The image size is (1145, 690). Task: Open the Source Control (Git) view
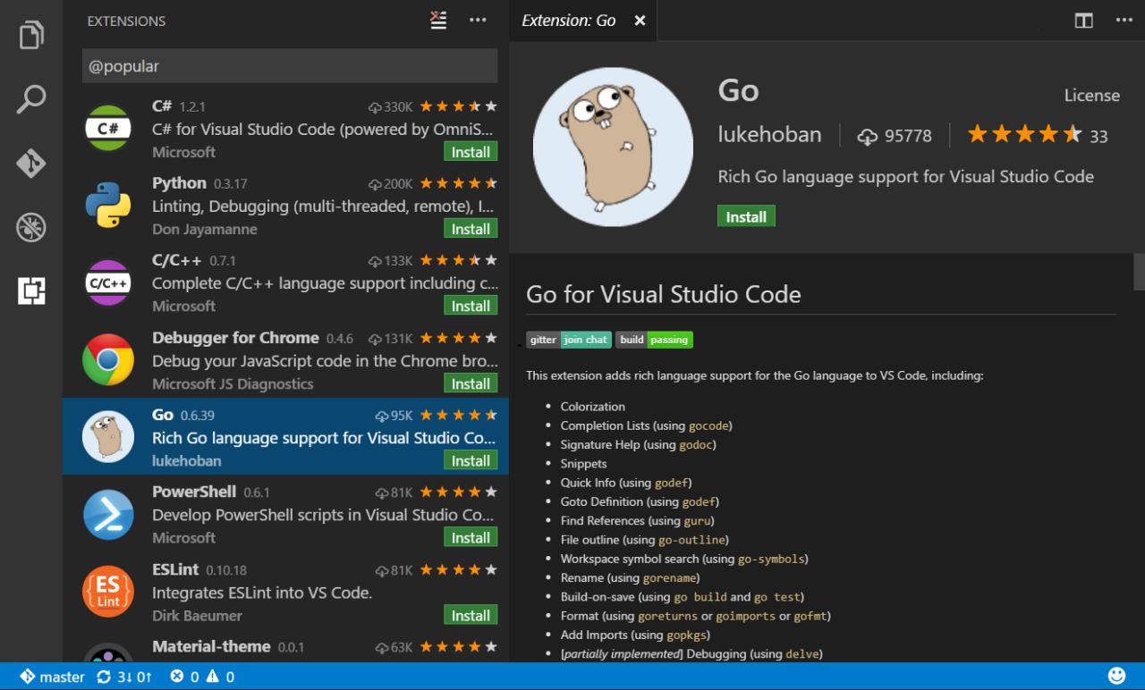pos(31,164)
